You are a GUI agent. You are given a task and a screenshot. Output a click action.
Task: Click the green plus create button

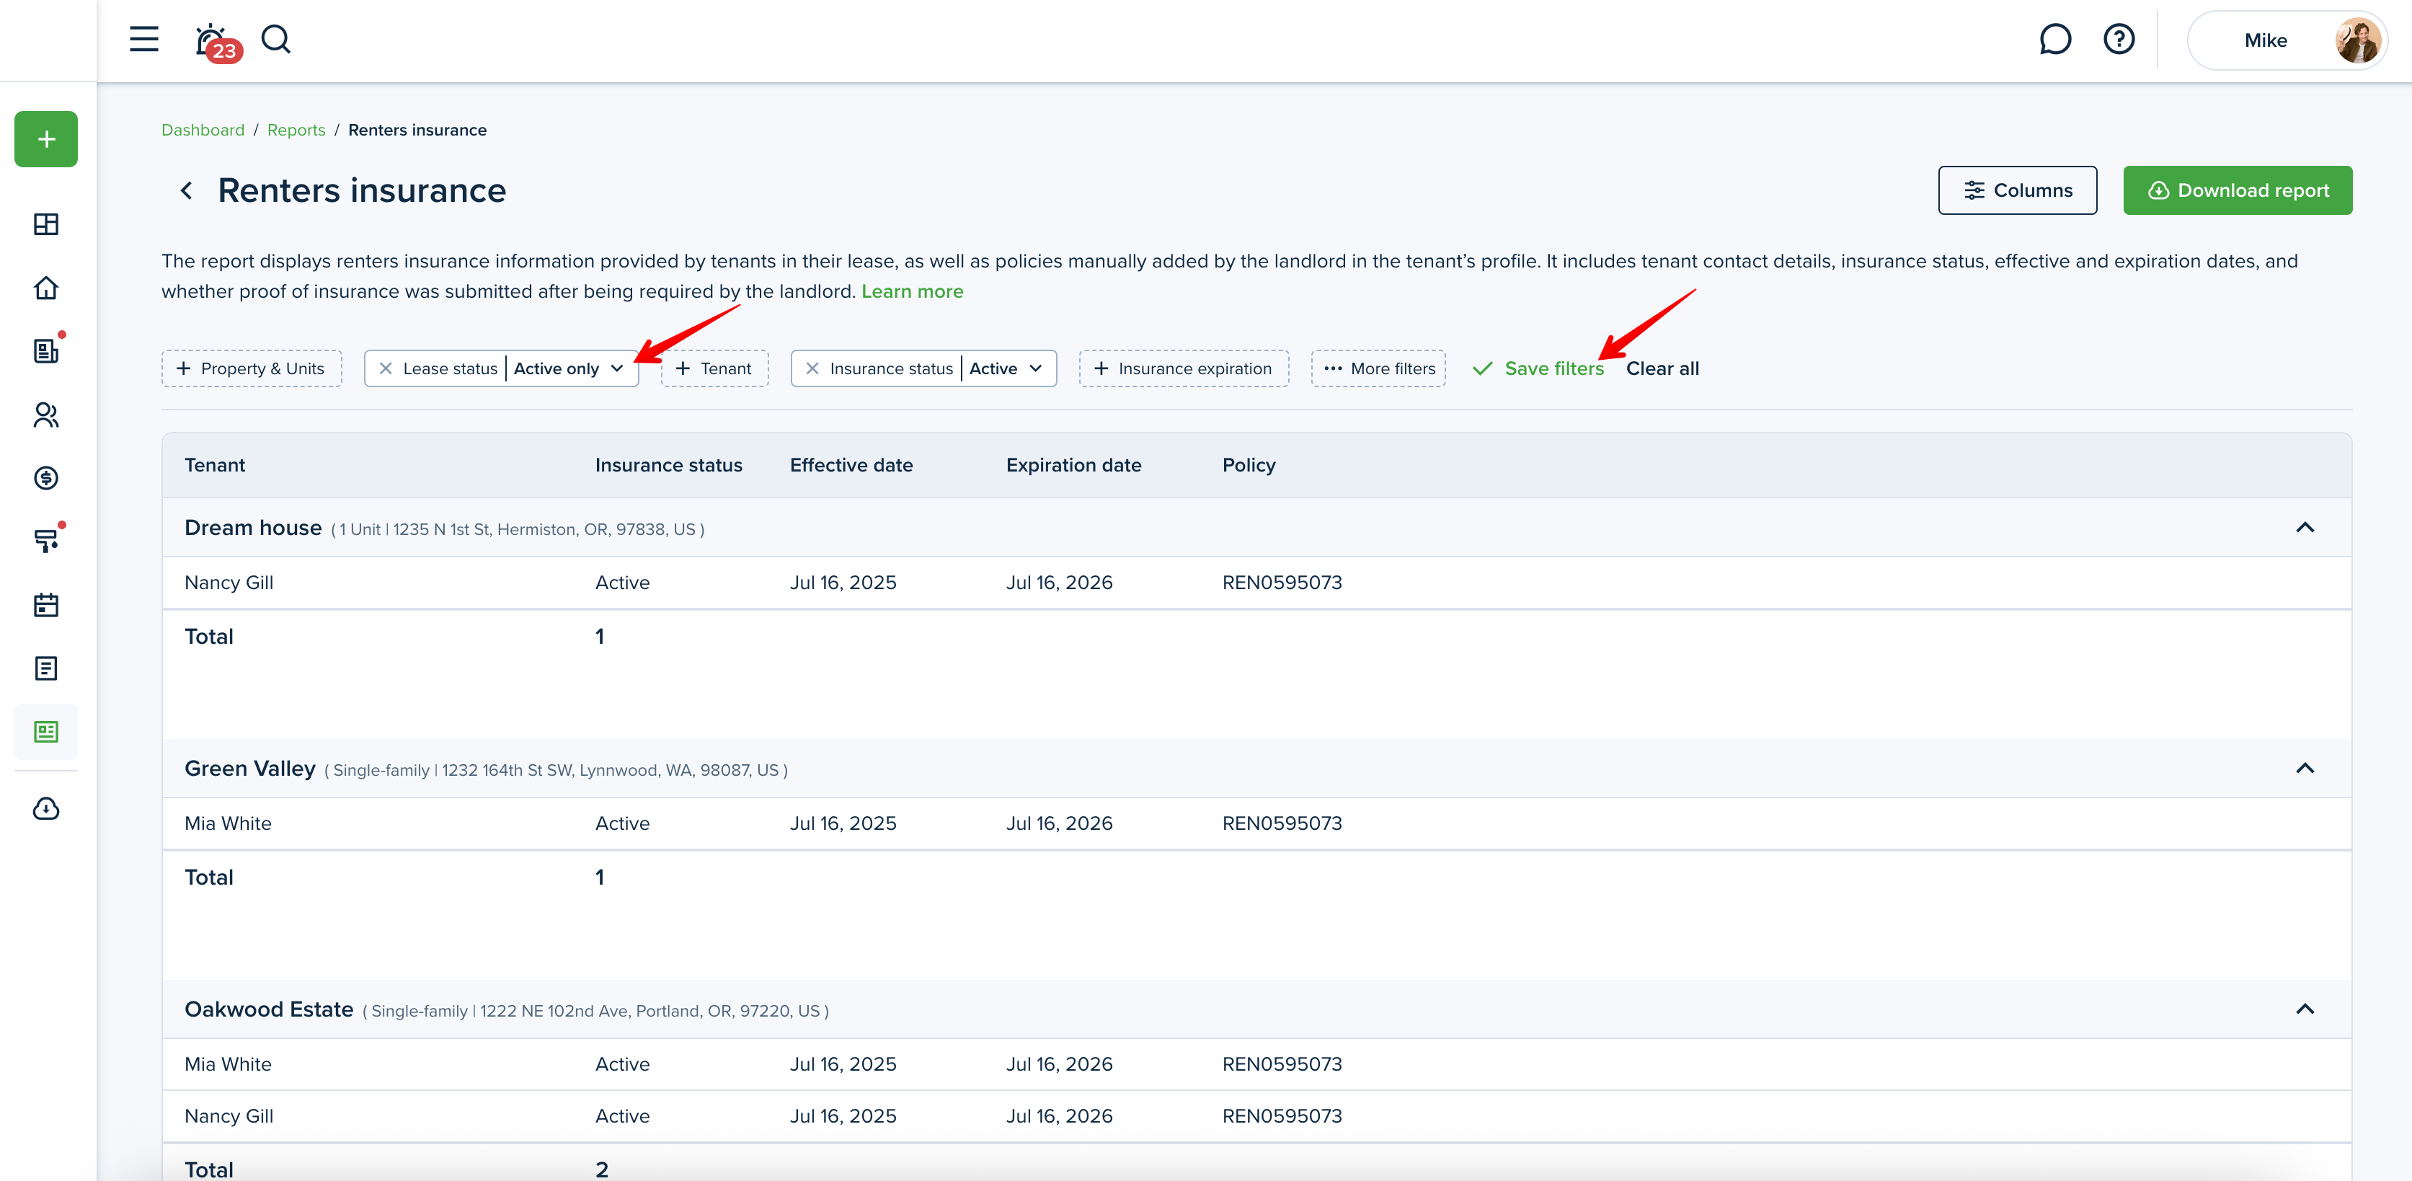46,140
